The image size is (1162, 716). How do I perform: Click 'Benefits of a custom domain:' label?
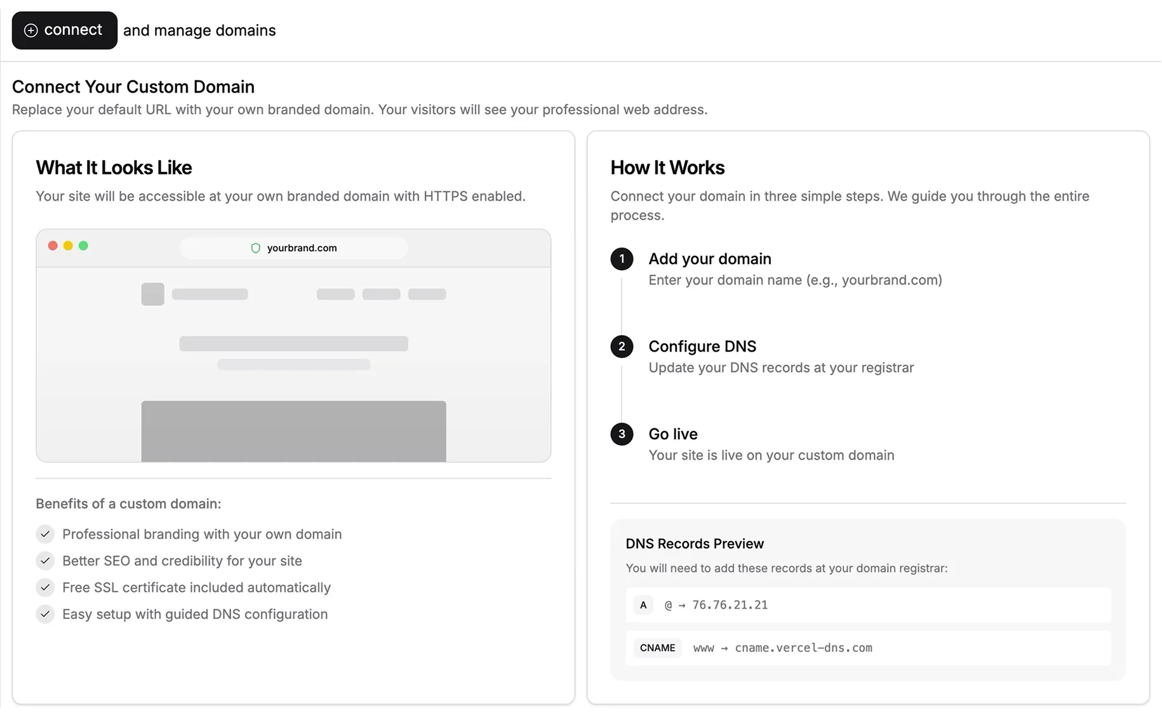pos(128,504)
